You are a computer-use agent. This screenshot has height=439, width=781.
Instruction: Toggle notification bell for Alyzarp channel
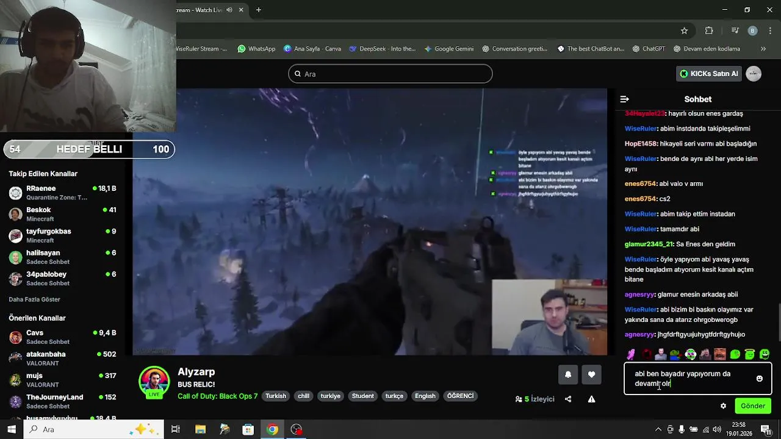568,375
